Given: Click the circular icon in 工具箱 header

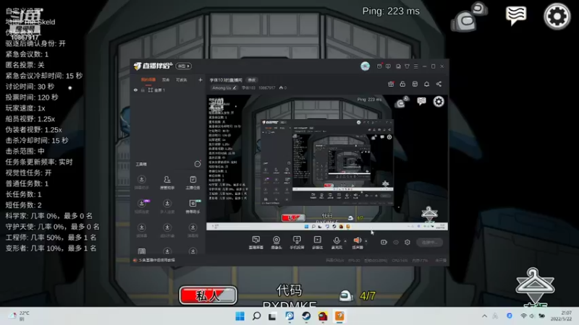Looking at the screenshot, I should (198, 164).
